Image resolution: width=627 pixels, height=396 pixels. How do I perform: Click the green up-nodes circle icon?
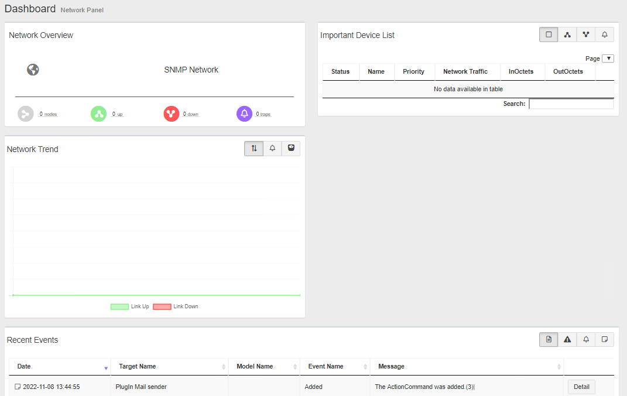click(98, 113)
